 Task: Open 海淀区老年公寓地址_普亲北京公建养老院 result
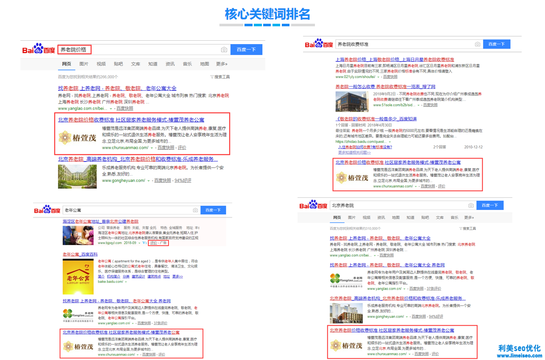(x=101, y=222)
